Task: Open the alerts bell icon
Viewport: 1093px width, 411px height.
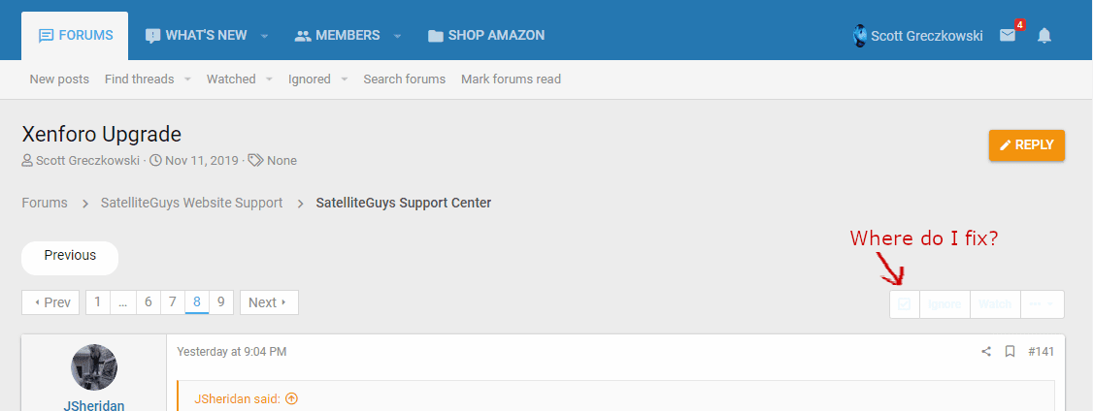Action: (1044, 36)
